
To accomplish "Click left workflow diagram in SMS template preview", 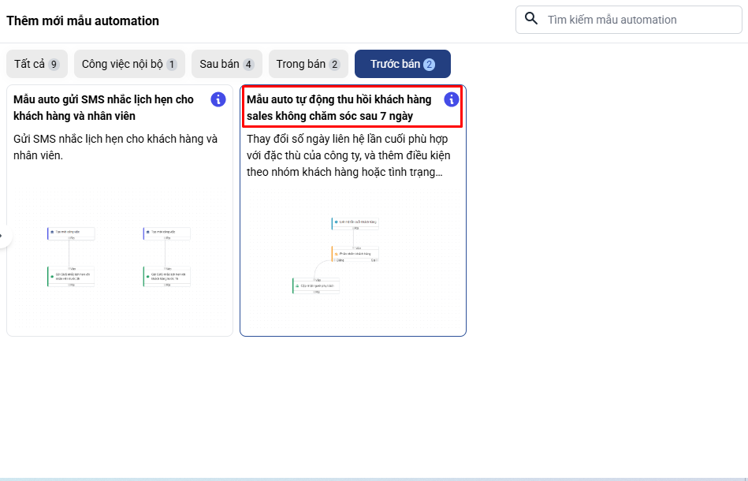I will coord(71,256).
